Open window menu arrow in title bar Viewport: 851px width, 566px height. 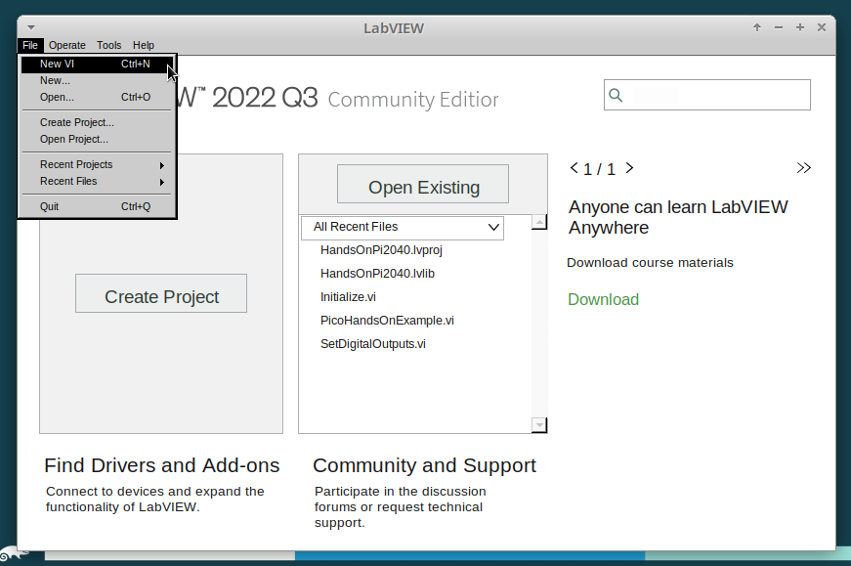click(x=31, y=27)
